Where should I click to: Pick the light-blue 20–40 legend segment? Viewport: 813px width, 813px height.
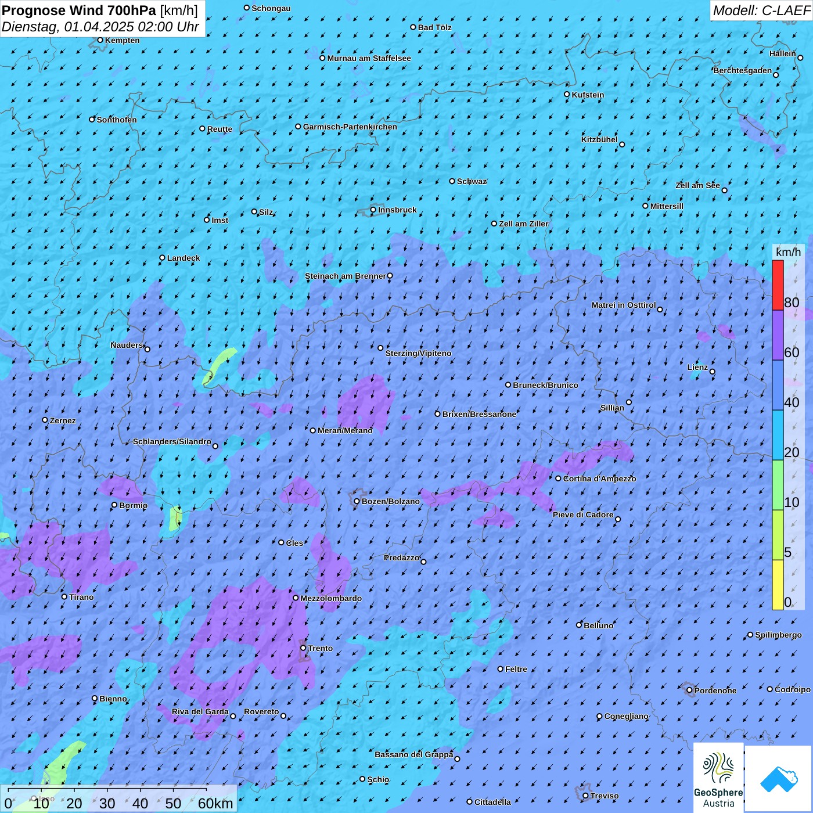click(x=778, y=435)
